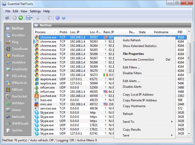Open the Edit menu
The width and height of the screenshot is (195, 145).
(x=15, y=11)
